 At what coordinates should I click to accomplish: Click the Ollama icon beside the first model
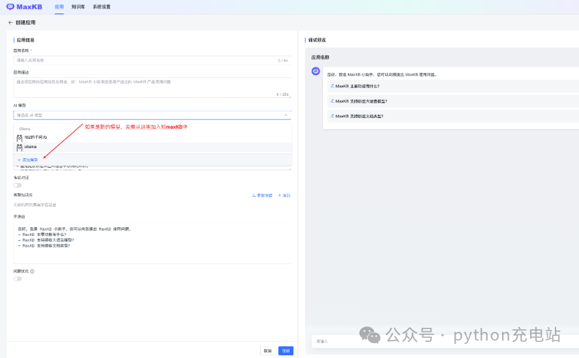pyautogui.click(x=19, y=138)
